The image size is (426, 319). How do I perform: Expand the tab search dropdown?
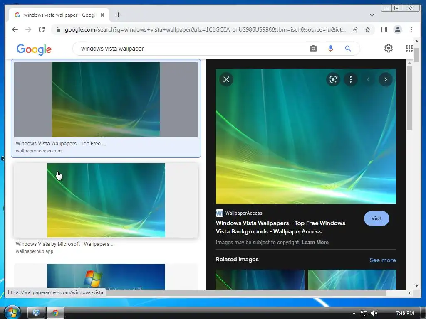point(372,15)
